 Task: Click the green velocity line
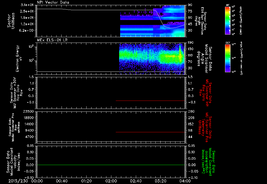111,165
